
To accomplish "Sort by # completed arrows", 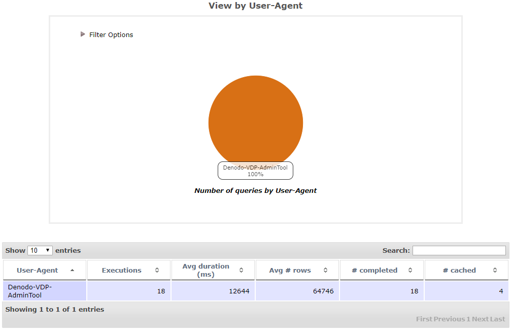I will click(x=410, y=270).
